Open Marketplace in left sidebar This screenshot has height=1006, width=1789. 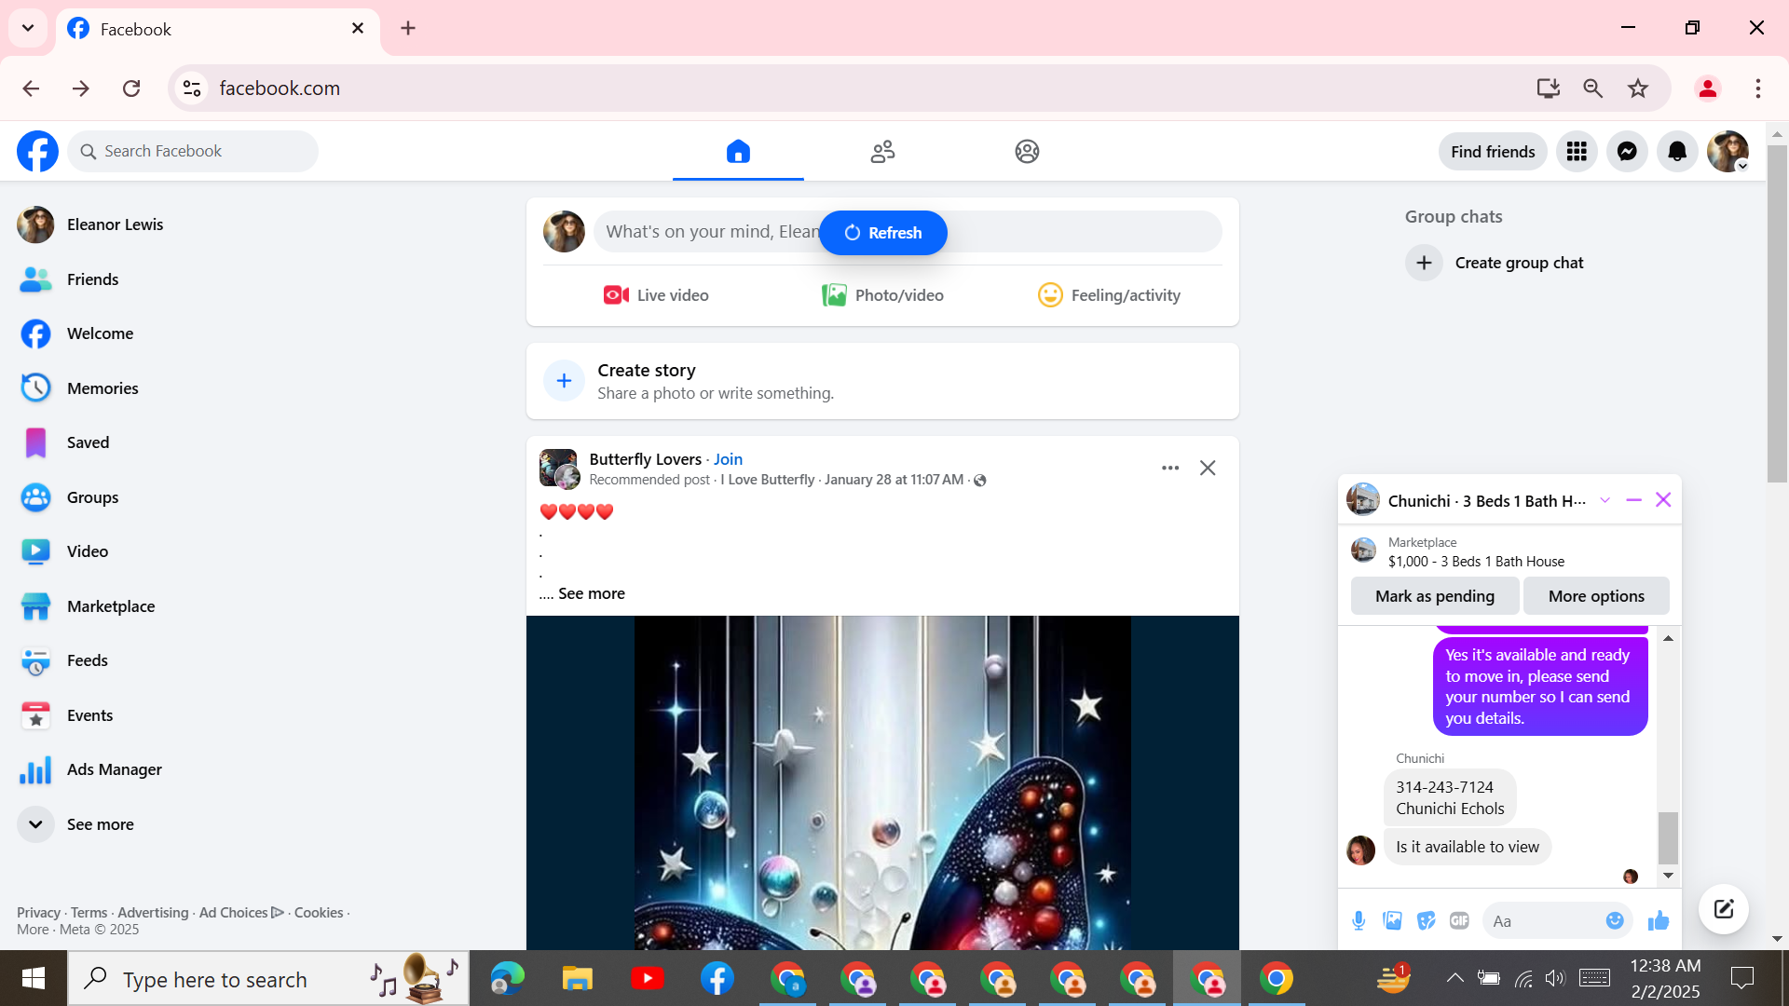(110, 606)
